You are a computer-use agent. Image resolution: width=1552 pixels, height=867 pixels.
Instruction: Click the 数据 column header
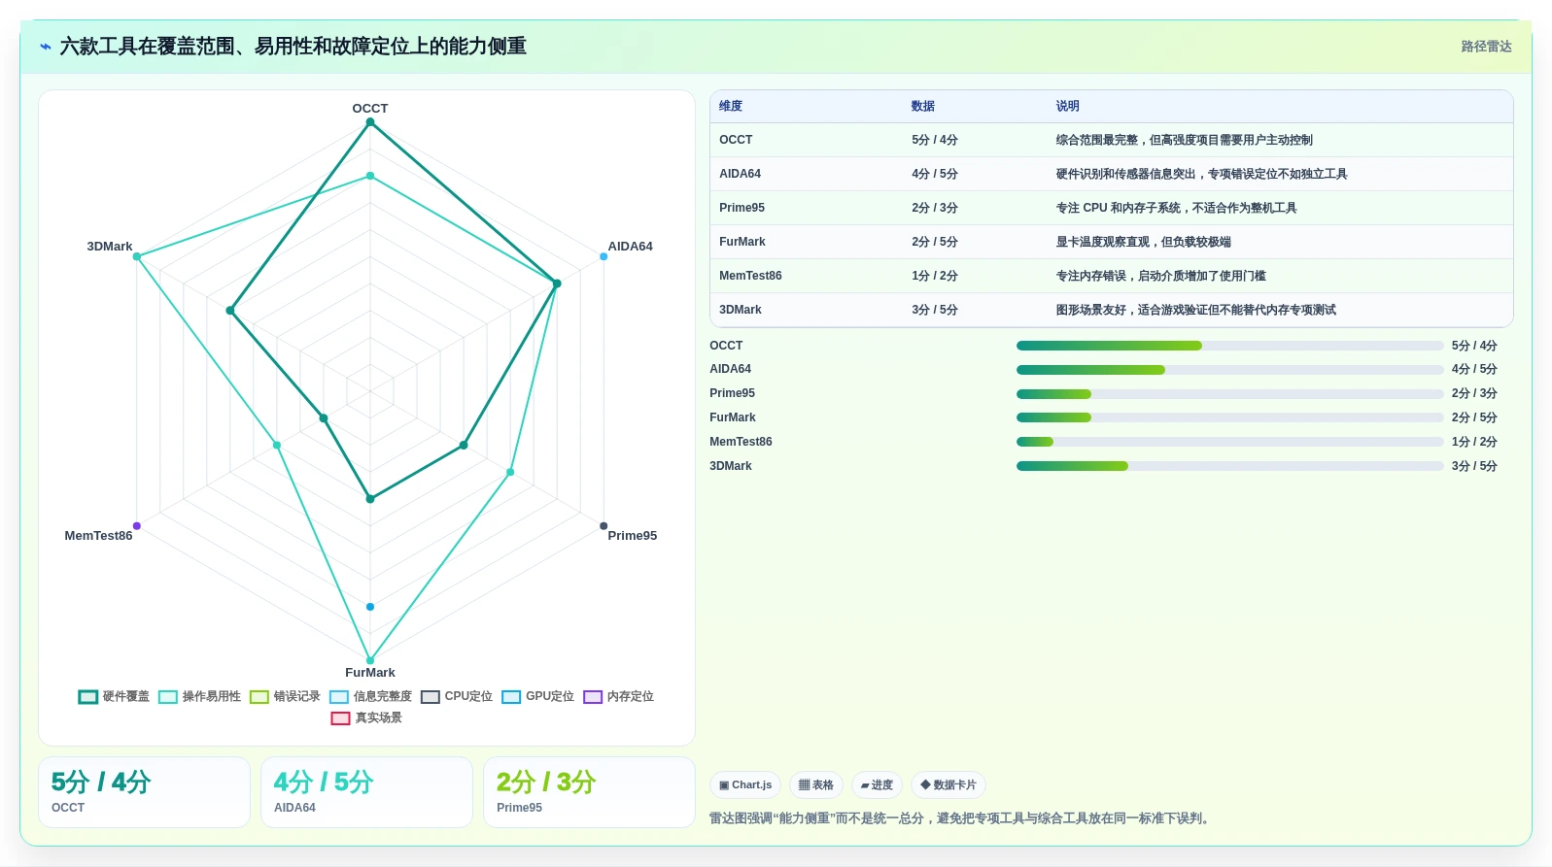pos(923,107)
